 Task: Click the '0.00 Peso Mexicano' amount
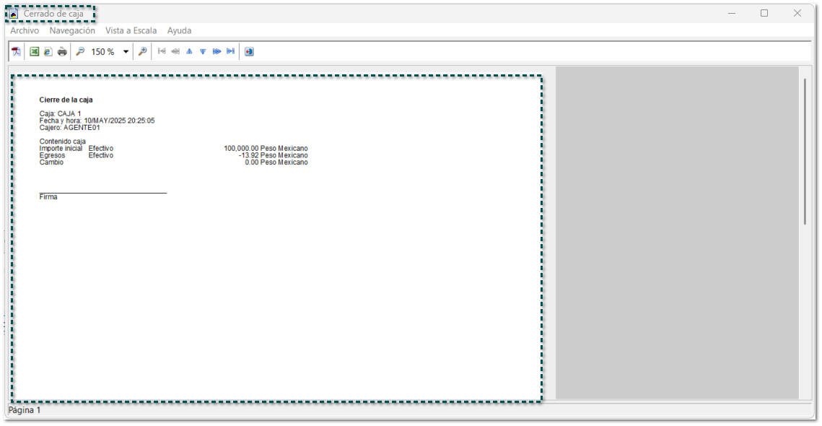(x=276, y=162)
